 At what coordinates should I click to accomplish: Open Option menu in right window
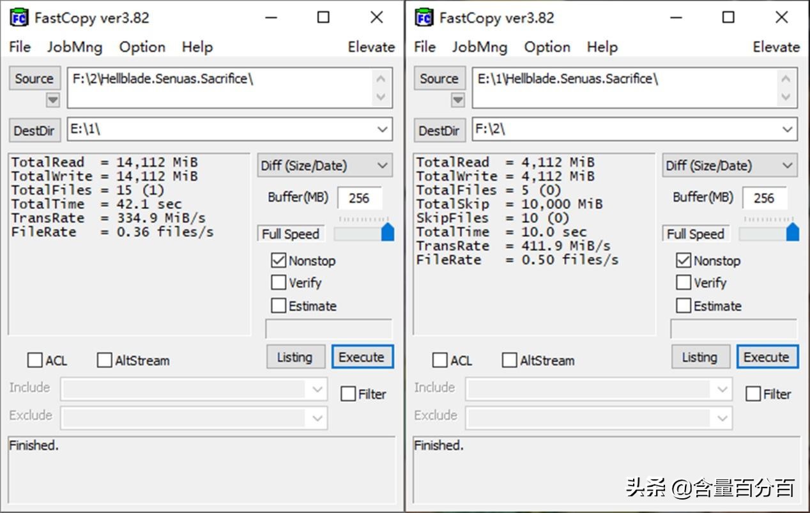pyautogui.click(x=547, y=47)
